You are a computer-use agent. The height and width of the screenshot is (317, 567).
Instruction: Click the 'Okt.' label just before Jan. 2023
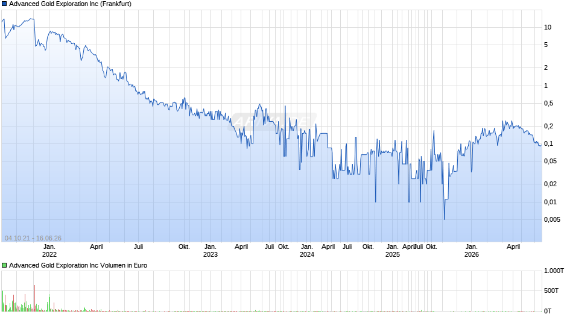coord(184,247)
